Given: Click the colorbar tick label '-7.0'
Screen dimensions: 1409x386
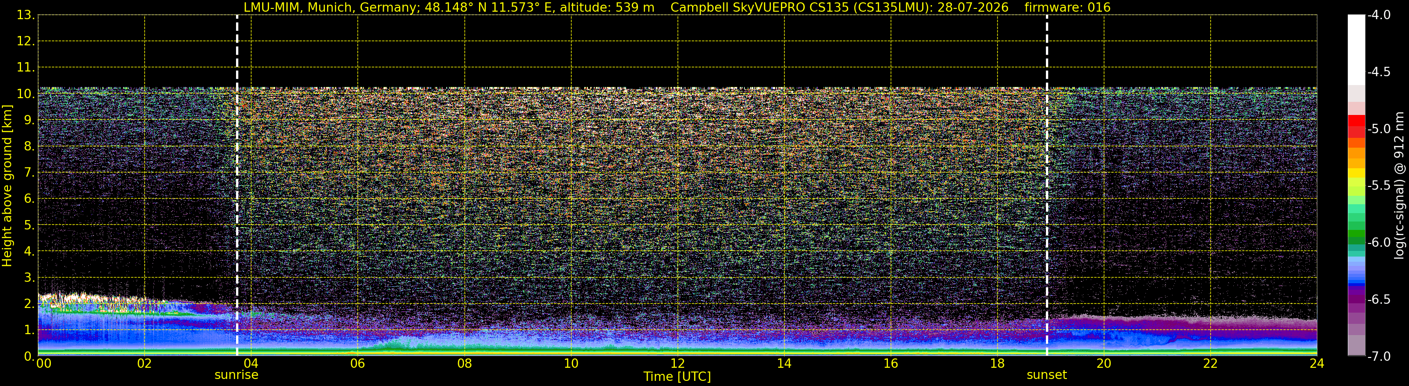Looking at the screenshot, I should (1379, 356).
